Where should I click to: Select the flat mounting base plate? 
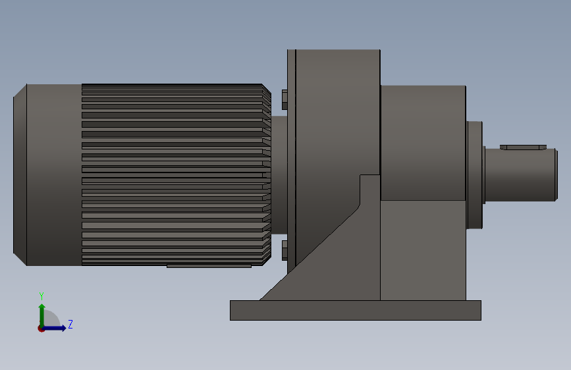tap(356, 310)
